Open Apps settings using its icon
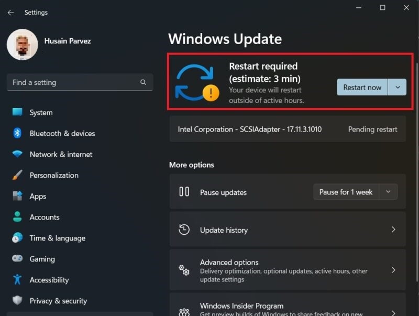 tap(17, 196)
